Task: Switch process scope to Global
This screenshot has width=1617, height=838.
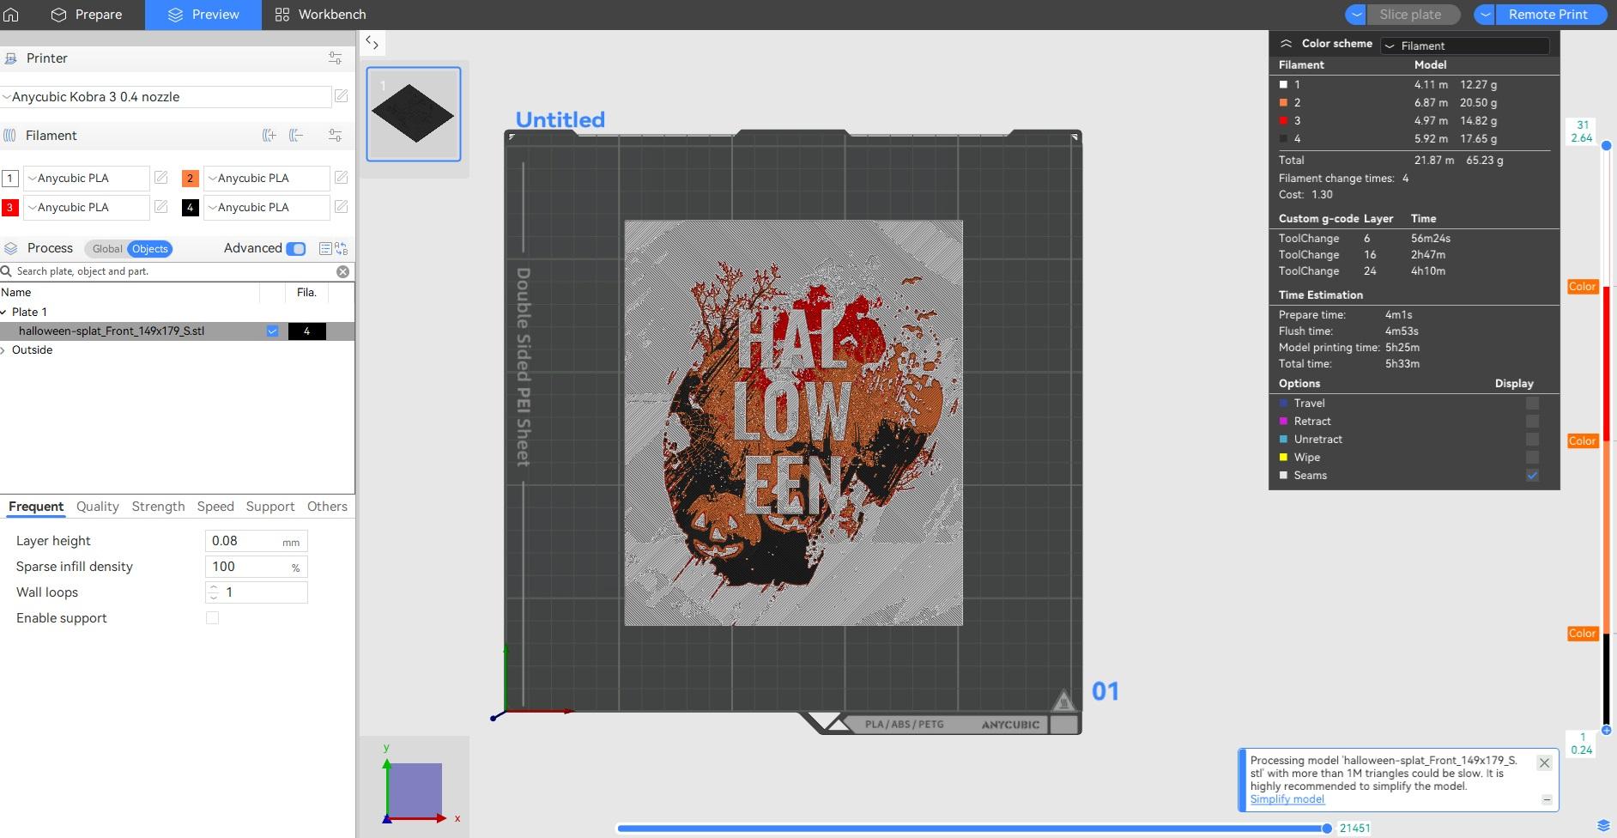Action: [107, 249]
